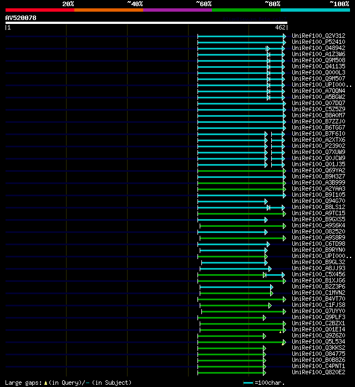Screen dimensions: 355x387
Task: Click the cyan ~100% identity legend segment
Action: click(316, 10)
